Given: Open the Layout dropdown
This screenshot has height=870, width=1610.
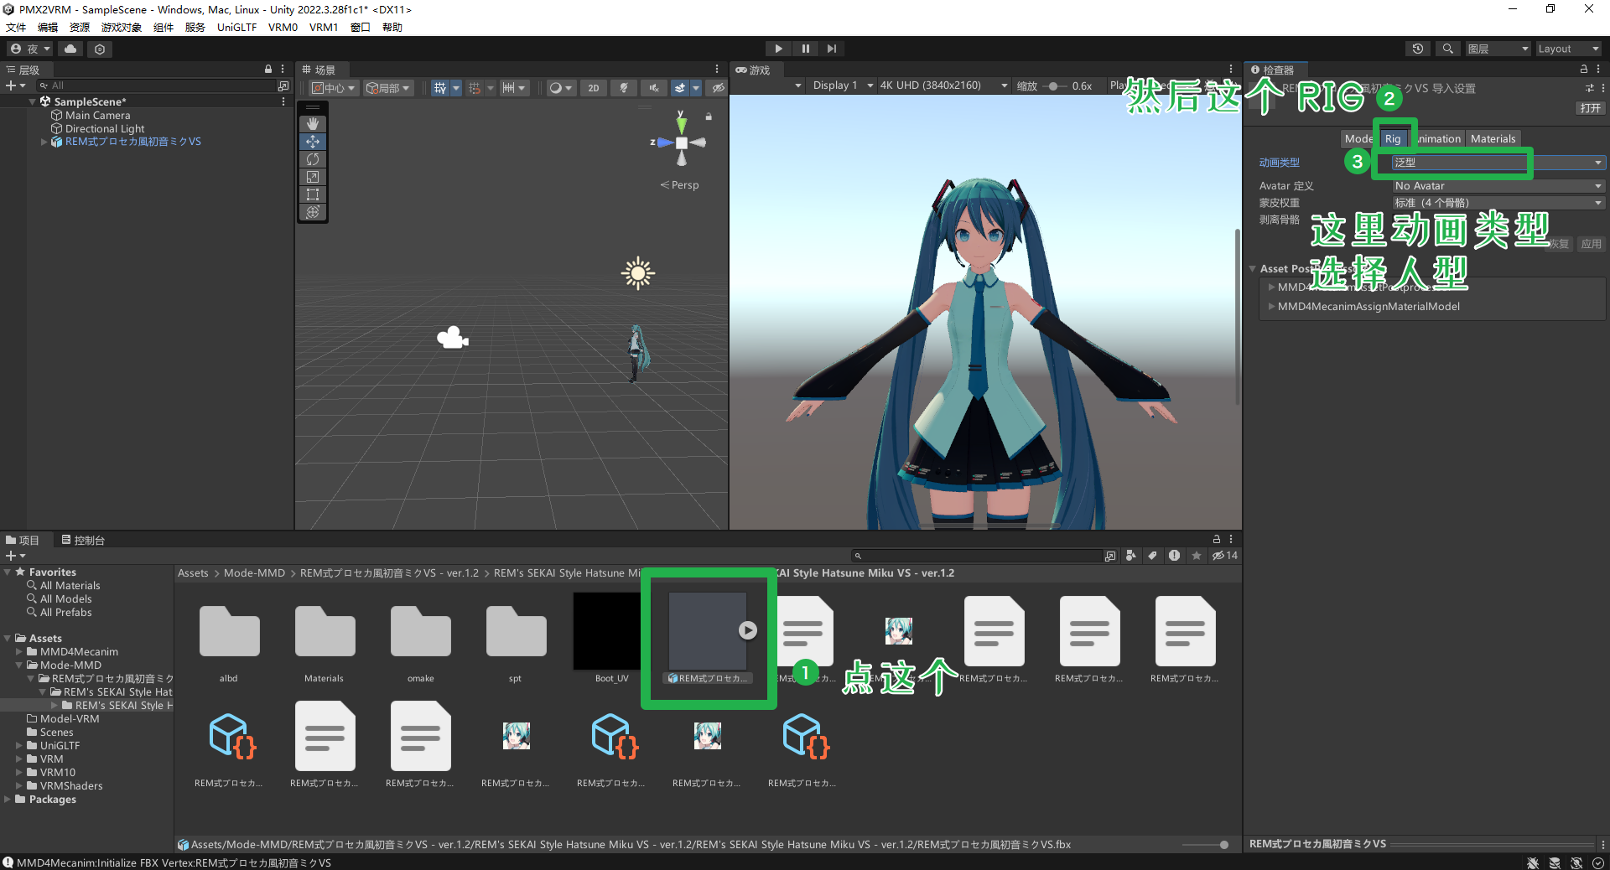Looking at the screenshot, I should [x=1568, y=49].
